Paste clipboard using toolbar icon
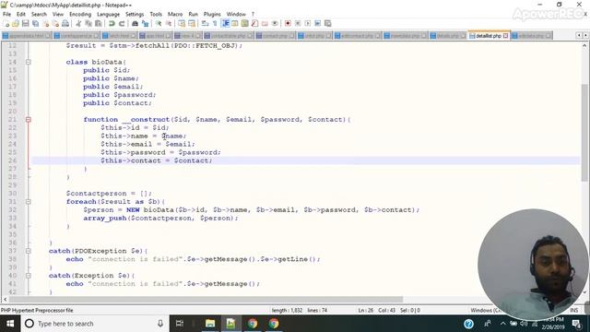Screen dimensions: 590x332 tap(99, 23)
